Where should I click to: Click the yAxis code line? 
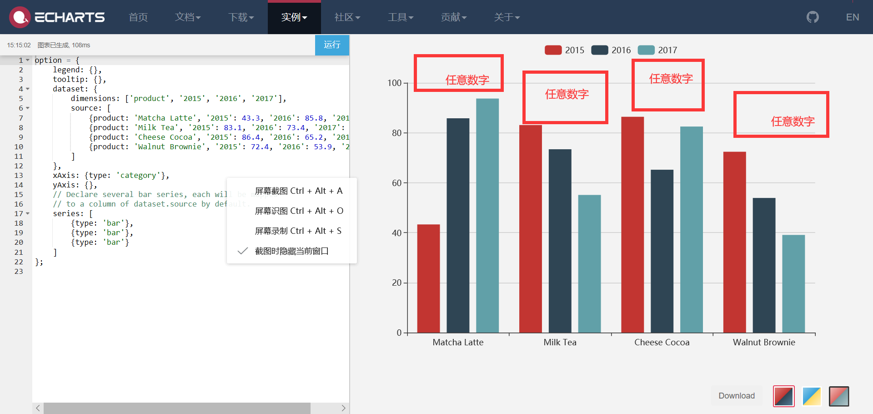pyautogui.click(x=75, y=185)
